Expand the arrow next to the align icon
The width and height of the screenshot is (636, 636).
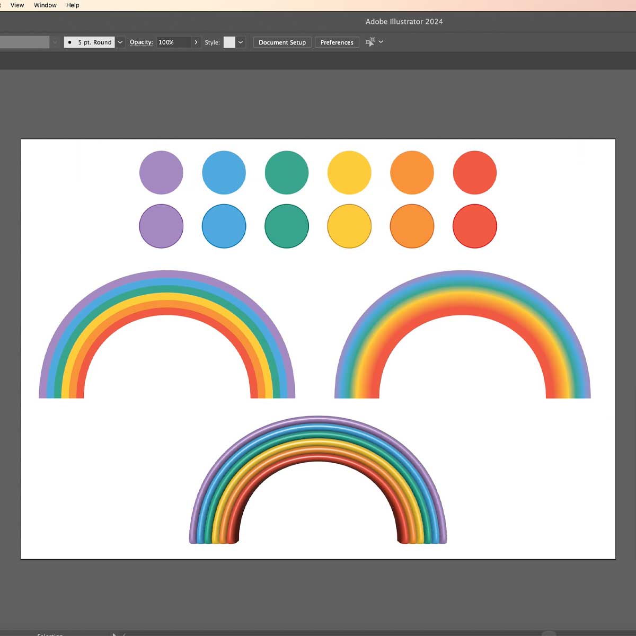(x=381, y=42)
